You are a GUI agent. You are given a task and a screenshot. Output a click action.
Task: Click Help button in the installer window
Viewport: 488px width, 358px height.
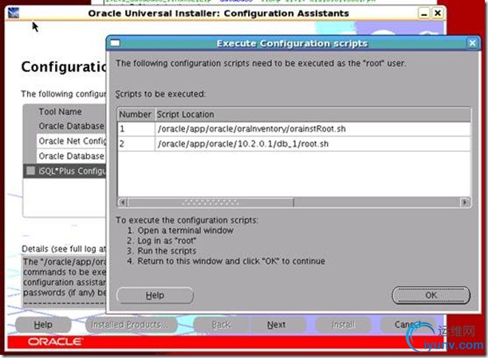43,325
